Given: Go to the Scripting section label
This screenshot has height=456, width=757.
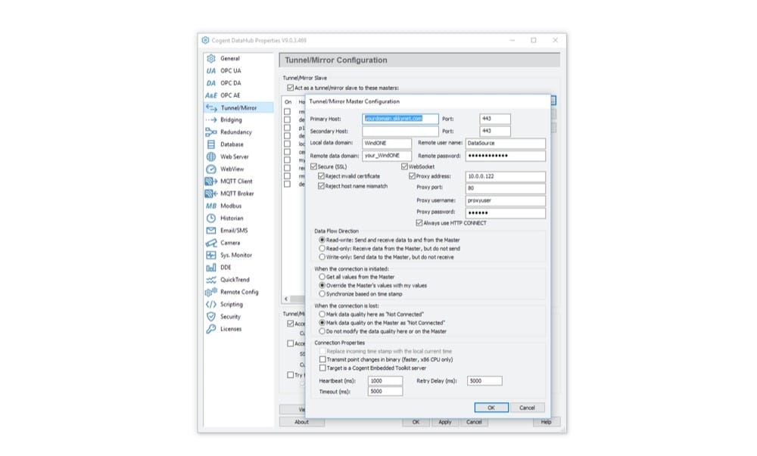Looking at the screenshot, I should coord(232,305).
